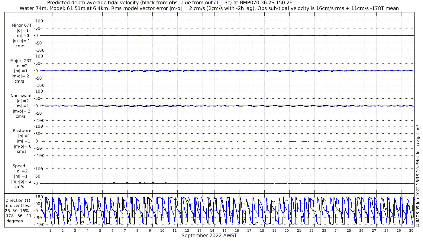The image size is (423, 242).
Task: Click the '-178 -56 -11' centile values
Action: click(x=18, y=216)
